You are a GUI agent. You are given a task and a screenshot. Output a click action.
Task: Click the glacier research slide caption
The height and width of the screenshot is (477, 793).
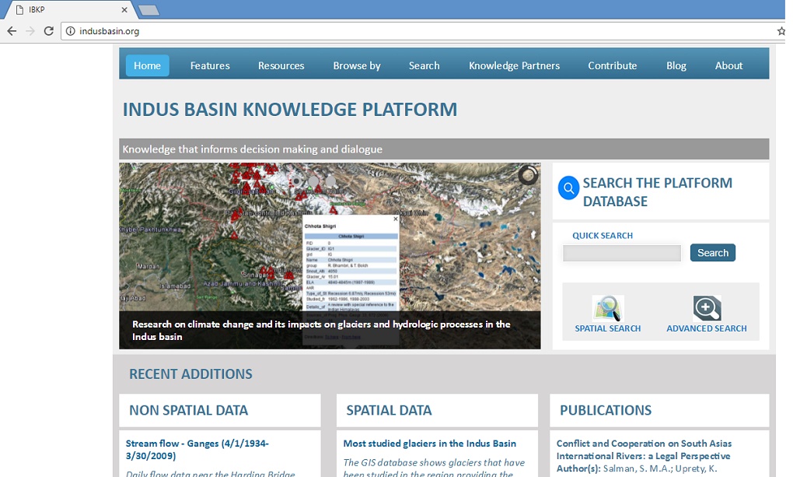coord(321,330)
